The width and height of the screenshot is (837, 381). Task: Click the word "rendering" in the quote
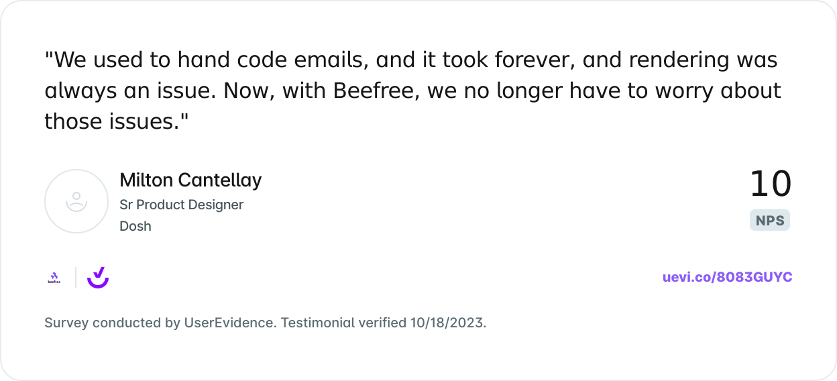pos(652,60)
